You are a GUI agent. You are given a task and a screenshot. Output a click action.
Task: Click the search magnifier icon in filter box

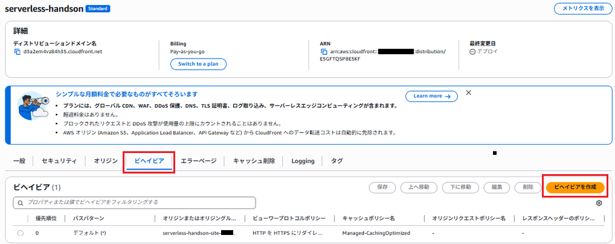(x=21, y=203)
